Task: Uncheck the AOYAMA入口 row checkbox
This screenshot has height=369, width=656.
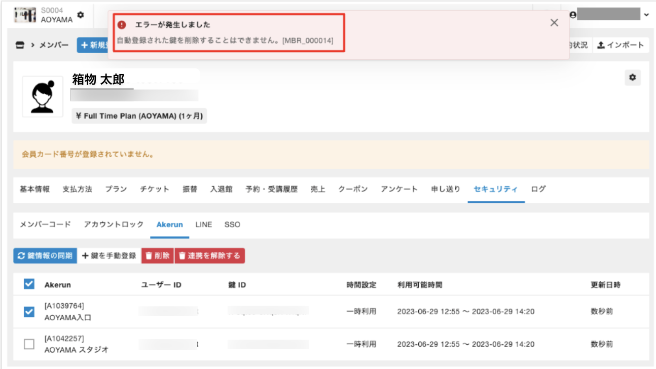Action: pyautogui.click(x=29, y=312)
